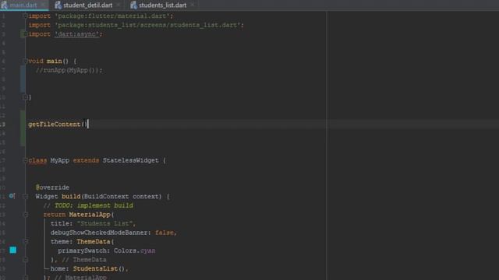This screenshot has width=499, height=280.
Task: Open the cyan color swatch in gutter
Action: tap(12, 250)
